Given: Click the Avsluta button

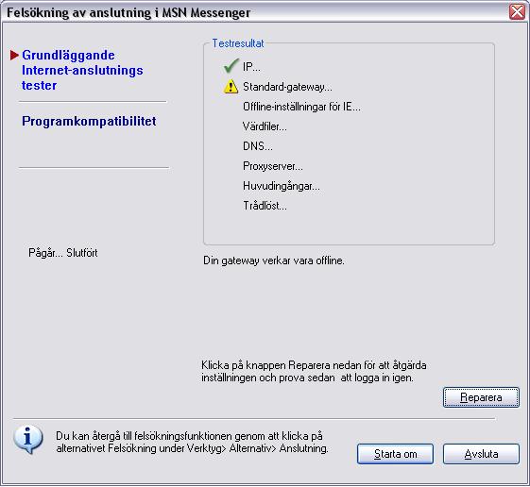Looking at the screenshot, I should click(x=481, y=454).
